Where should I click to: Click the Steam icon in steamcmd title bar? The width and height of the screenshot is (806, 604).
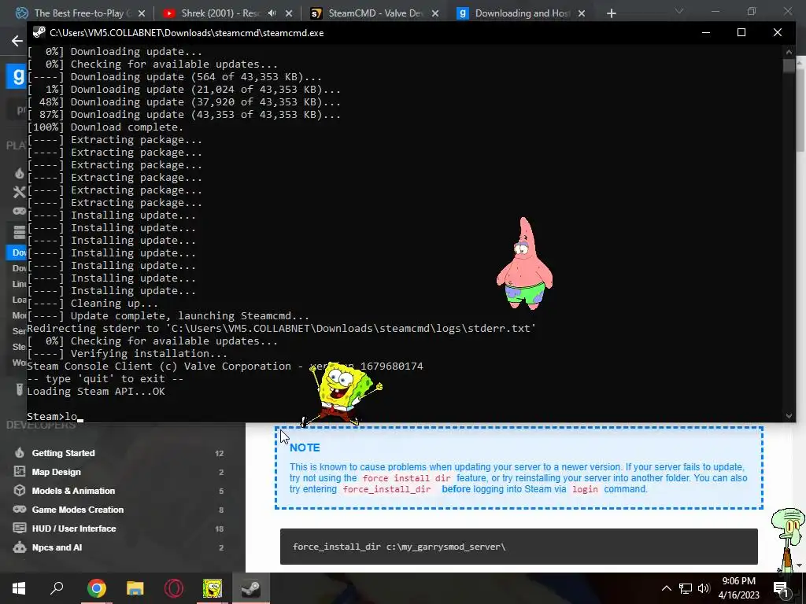tap(39, 32)
